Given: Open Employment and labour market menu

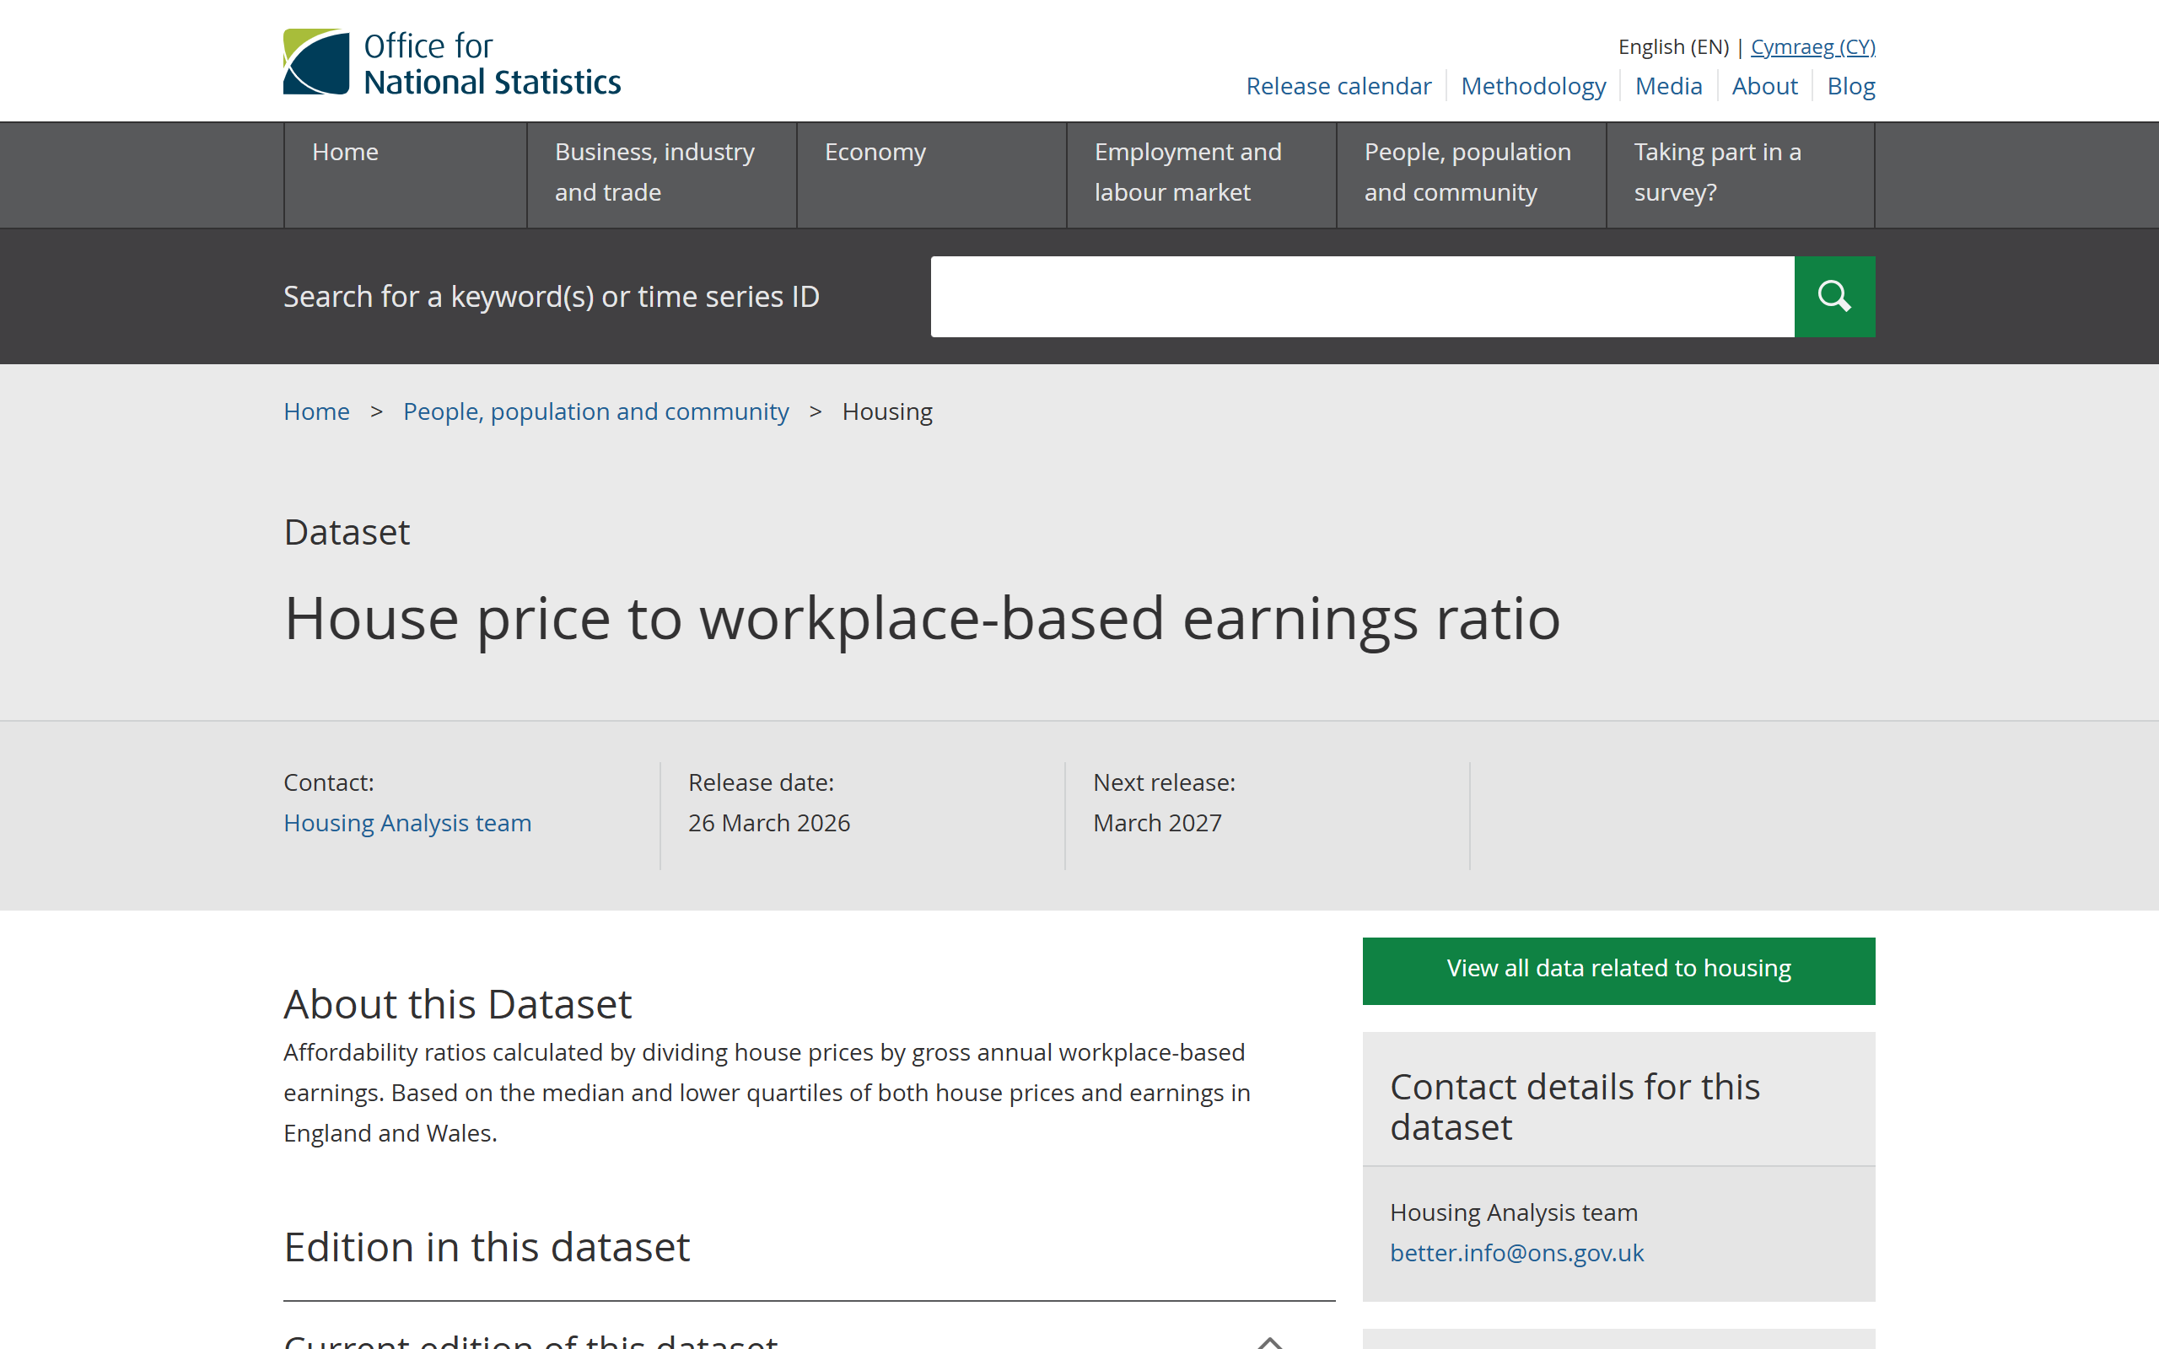Looking at the screenshot, I should tap(1202, 175).
